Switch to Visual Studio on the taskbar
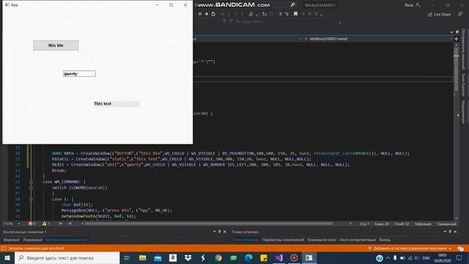Viewport: 469px width, 264px height. click(278, 257)
